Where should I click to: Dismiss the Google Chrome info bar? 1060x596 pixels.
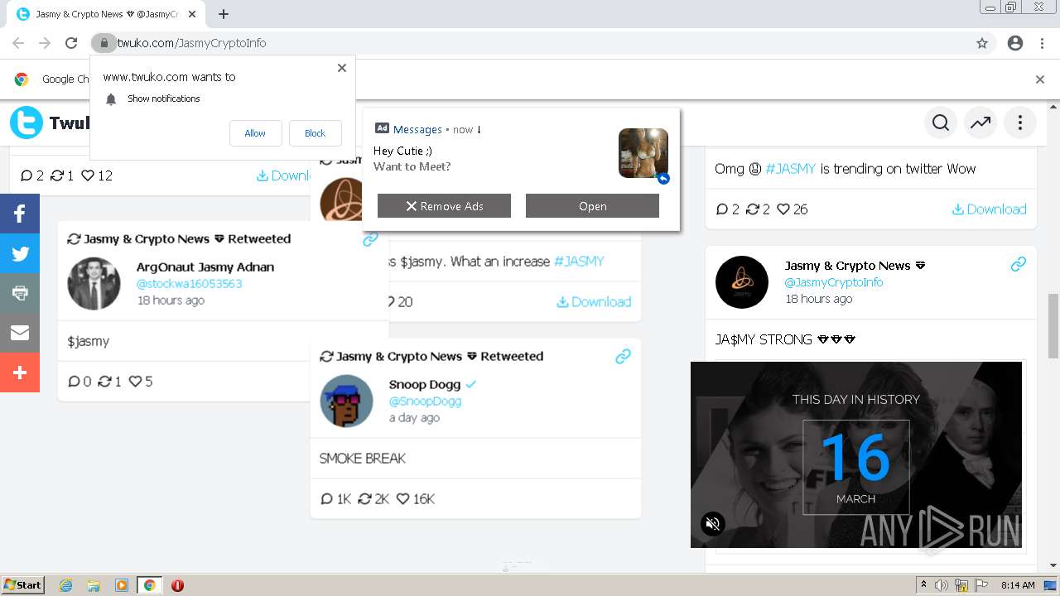[x=1040, y=79]
